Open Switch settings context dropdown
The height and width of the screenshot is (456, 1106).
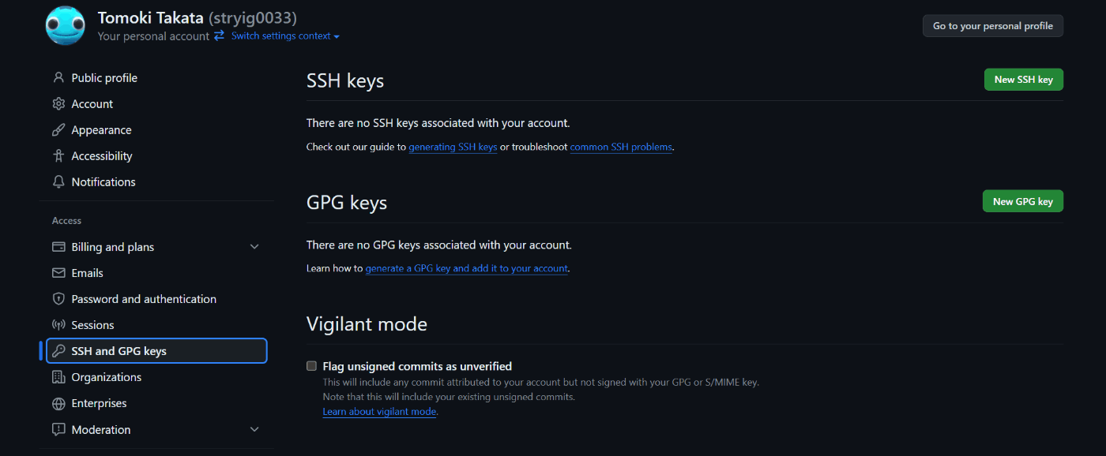(285, 36)
